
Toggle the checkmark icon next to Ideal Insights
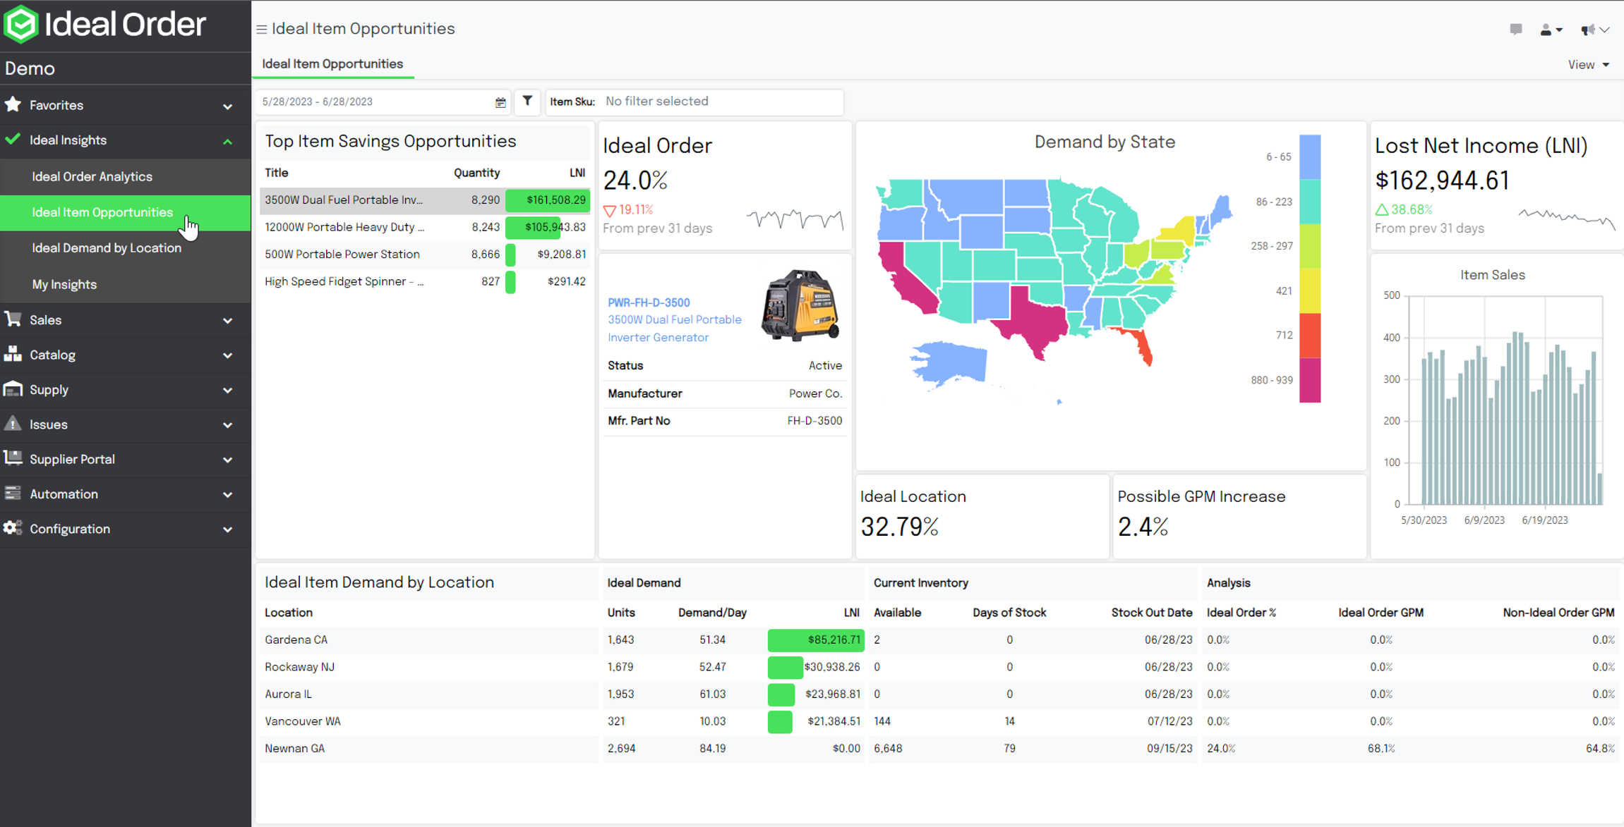[x=12, y=139]
